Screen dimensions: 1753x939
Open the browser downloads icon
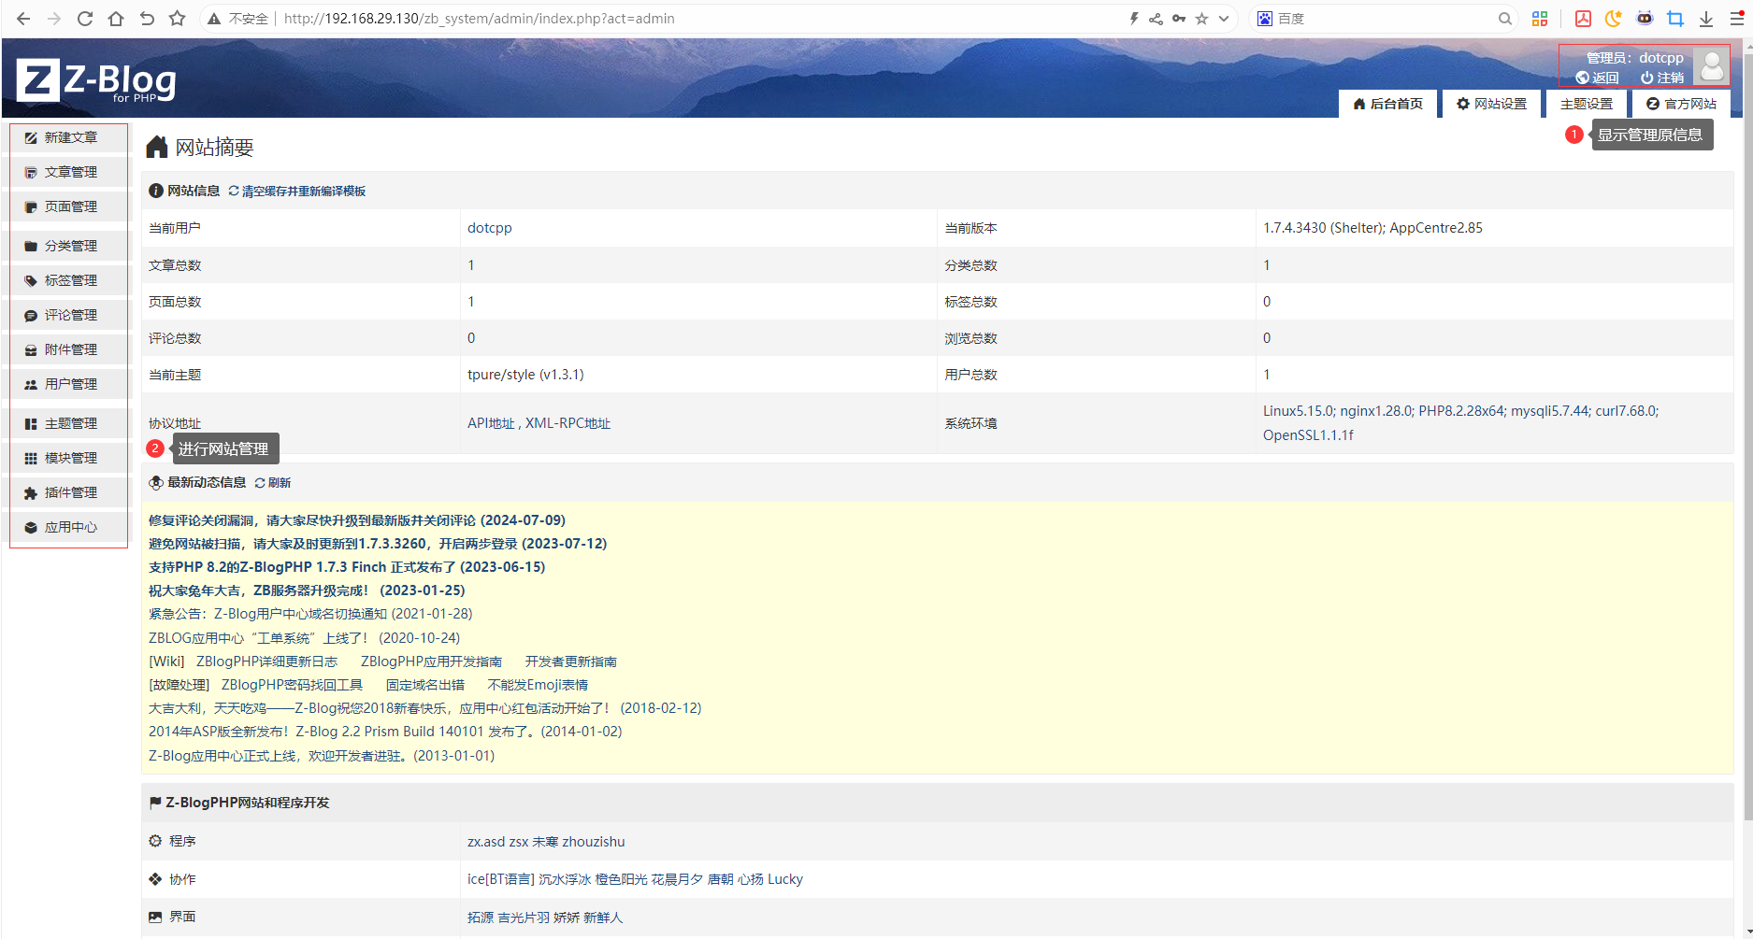point(1706,19)
